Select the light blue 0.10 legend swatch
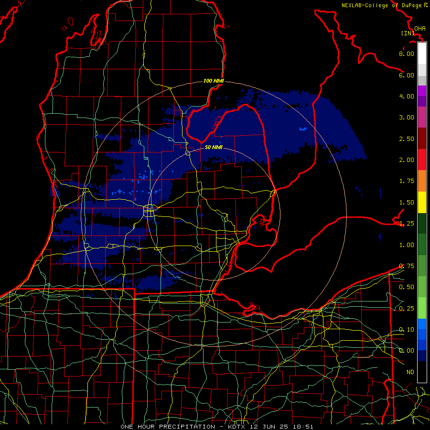 (422, 324)
